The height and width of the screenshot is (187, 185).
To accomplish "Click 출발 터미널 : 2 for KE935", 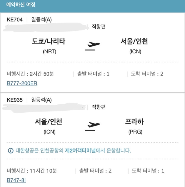I will click(95, 171).
